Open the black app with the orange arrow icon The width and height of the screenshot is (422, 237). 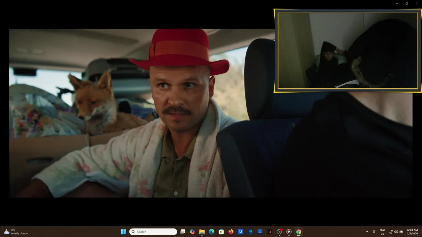(x=270, y=232)
